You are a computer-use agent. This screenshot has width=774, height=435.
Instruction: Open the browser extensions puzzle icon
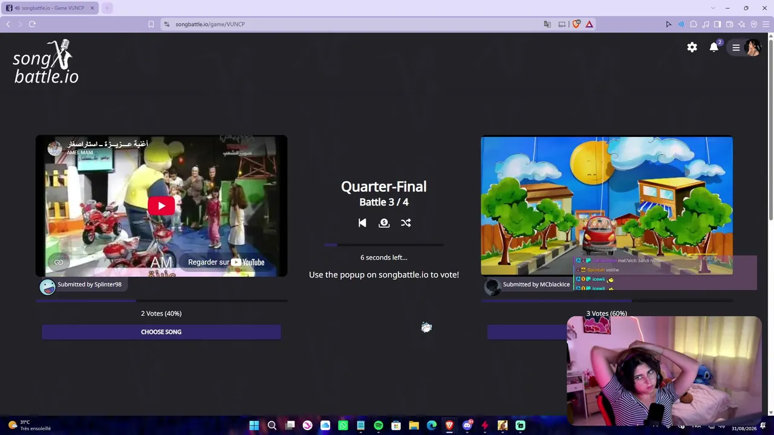[693, 24]
